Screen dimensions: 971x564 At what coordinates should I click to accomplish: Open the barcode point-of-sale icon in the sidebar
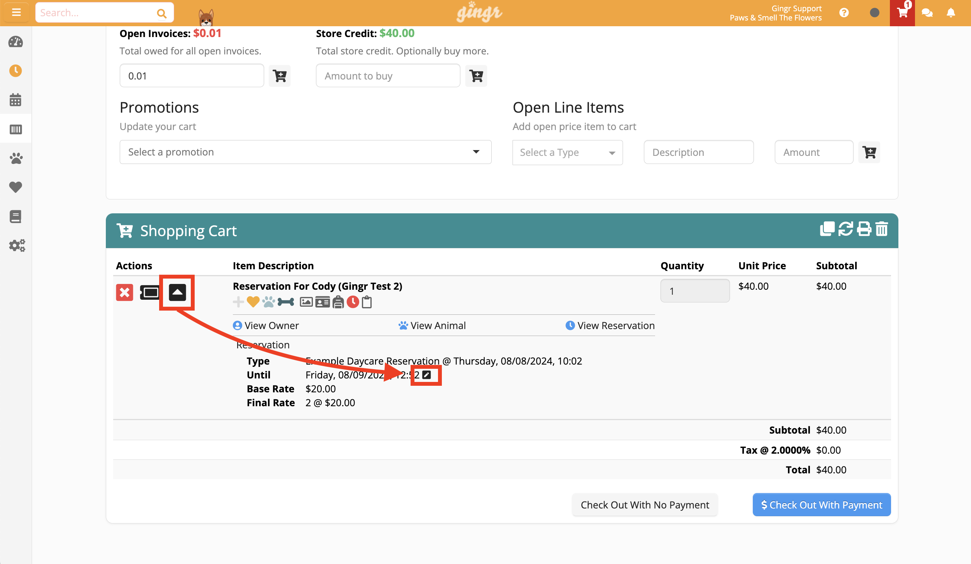[15, 129]
